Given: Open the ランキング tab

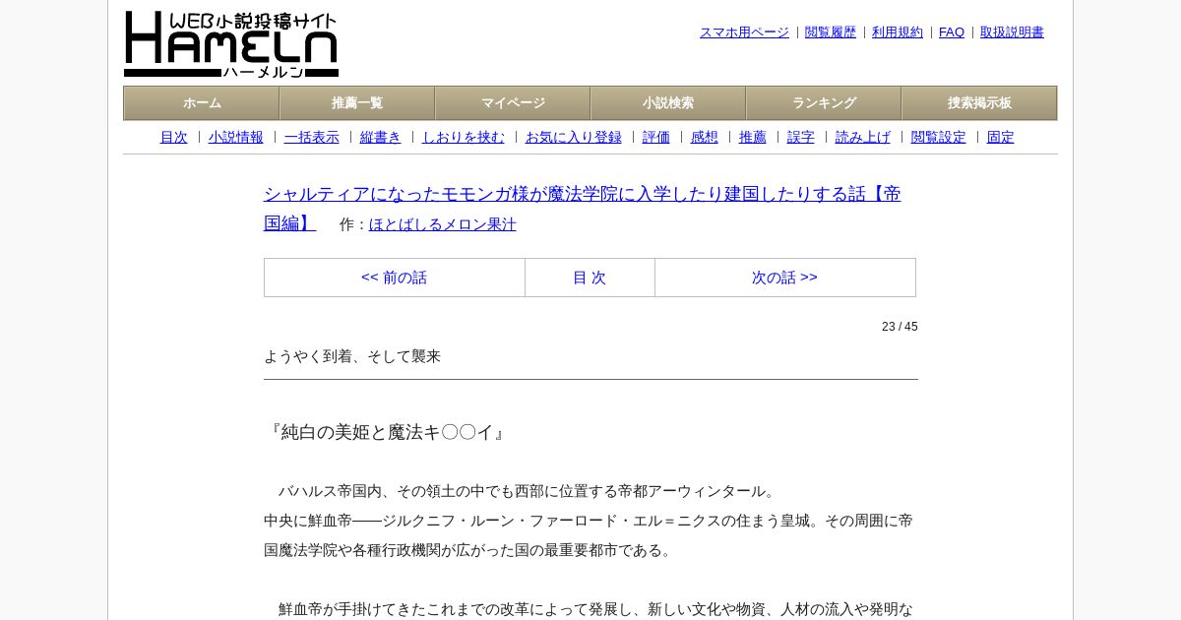Looking at the screenshot, I should 824,103.
